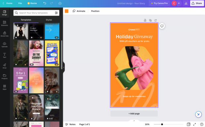The image size is (205, 127).
Task: Select the Swipe up for mechanics text
Action: coord(134,96)
